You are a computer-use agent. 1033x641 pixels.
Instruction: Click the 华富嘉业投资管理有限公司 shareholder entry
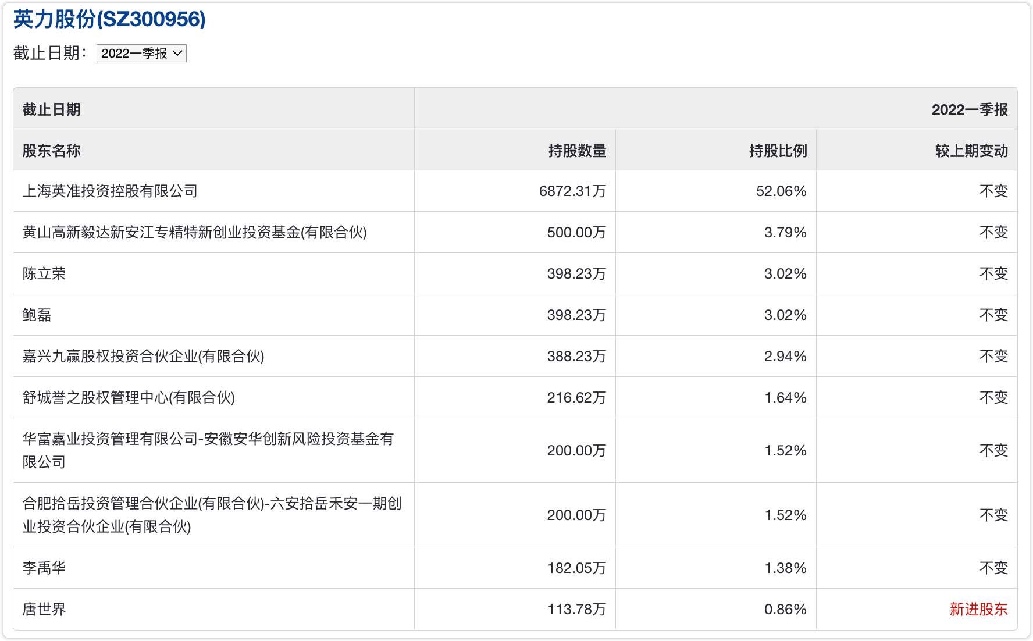pyautogui.click(x=208, y=450)
